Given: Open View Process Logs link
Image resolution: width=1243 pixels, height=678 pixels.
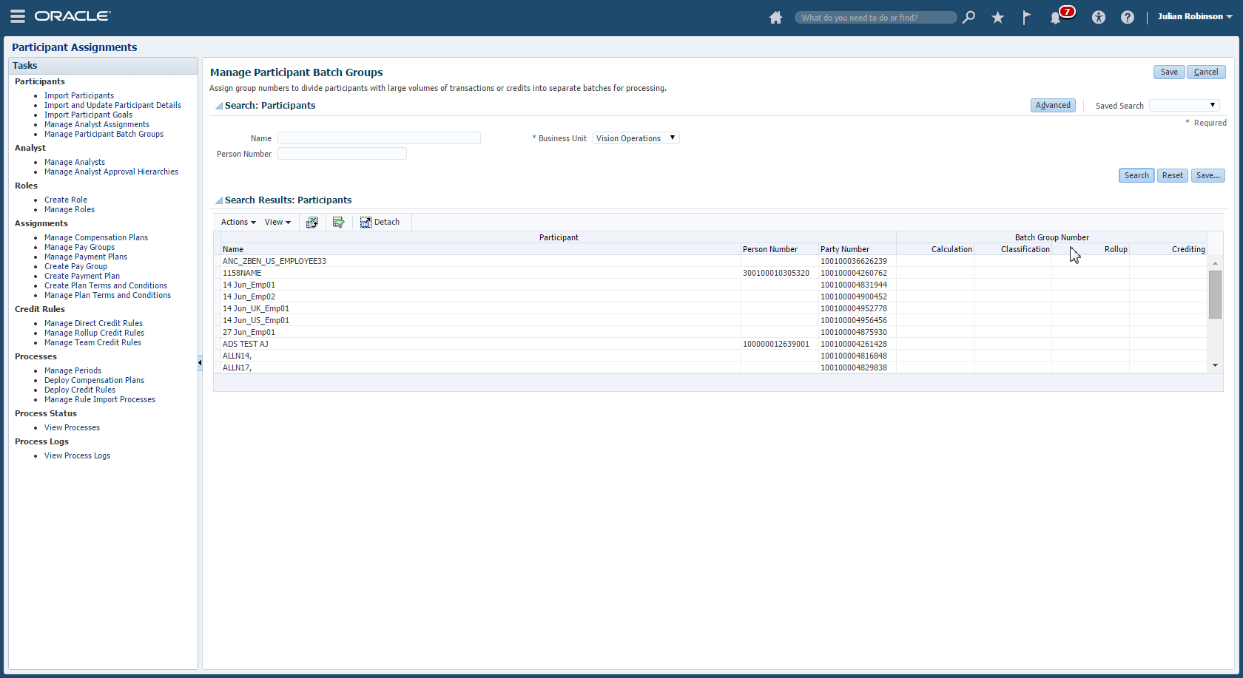Looking at the screenshot, I should click(77, 455).
